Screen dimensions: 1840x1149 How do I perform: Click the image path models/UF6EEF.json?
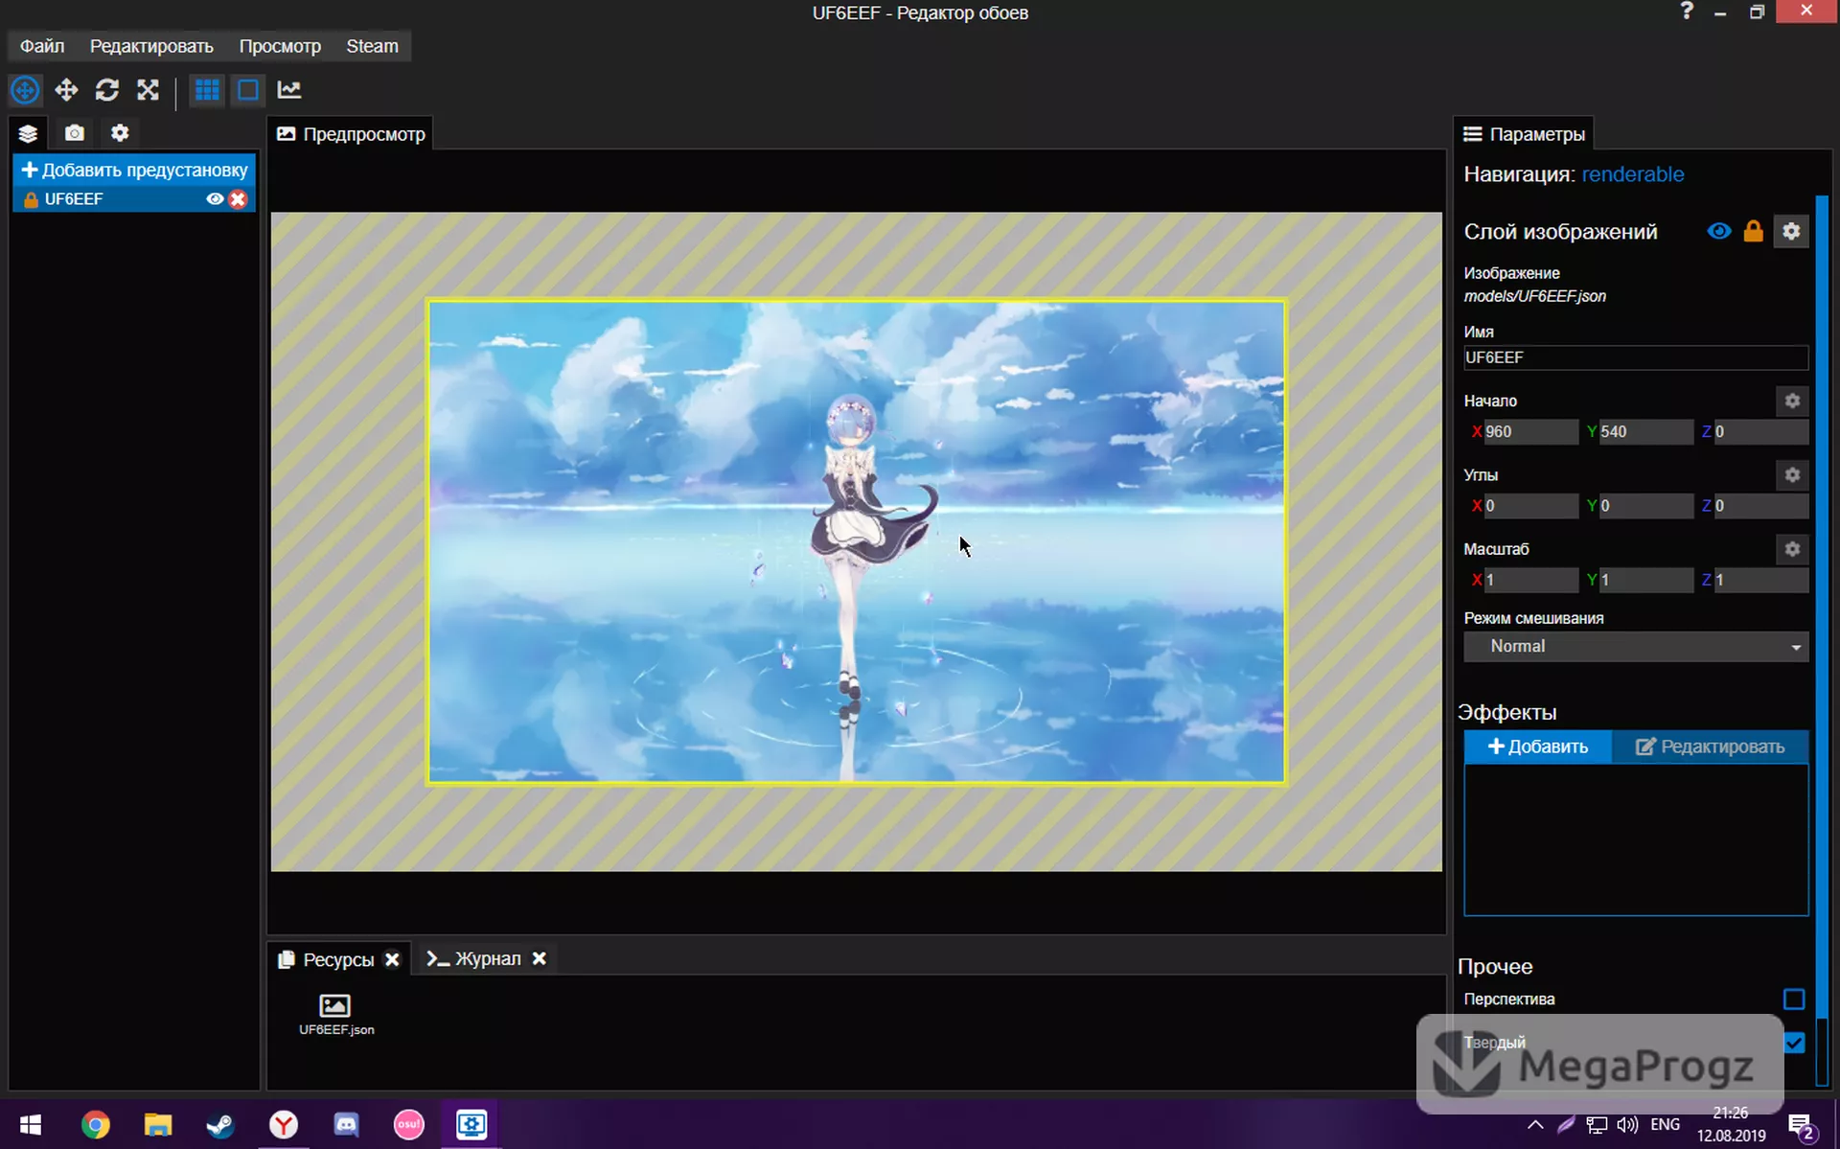1534,296
